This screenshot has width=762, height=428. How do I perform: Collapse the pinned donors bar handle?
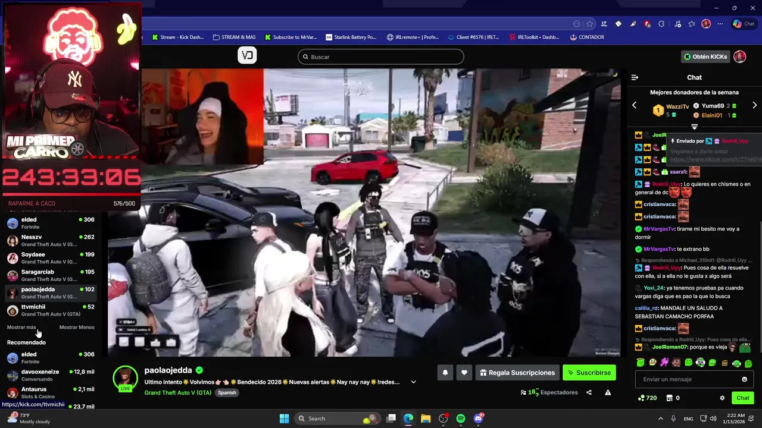click(694, 127)
